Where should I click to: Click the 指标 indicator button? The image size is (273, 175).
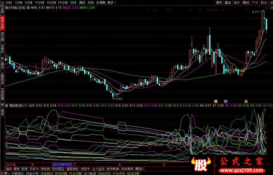pyautogui.click(x=9, y=169)
